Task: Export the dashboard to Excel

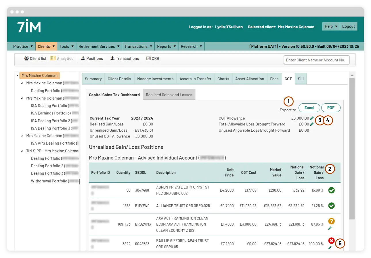Action: coord(309,108)
